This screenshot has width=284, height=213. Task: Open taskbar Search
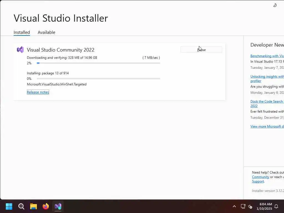point(21,206)
